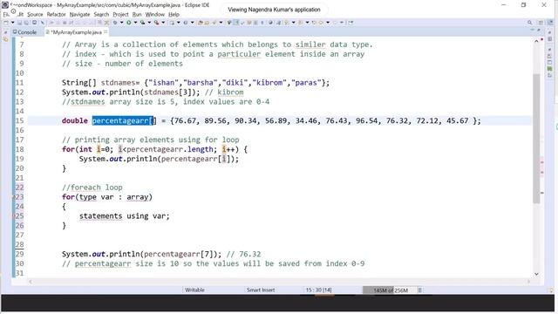The width and height of the screenshot is (558, 314).
Task: Click the Save All toolbar icon
Action: [x=26, y=23]
